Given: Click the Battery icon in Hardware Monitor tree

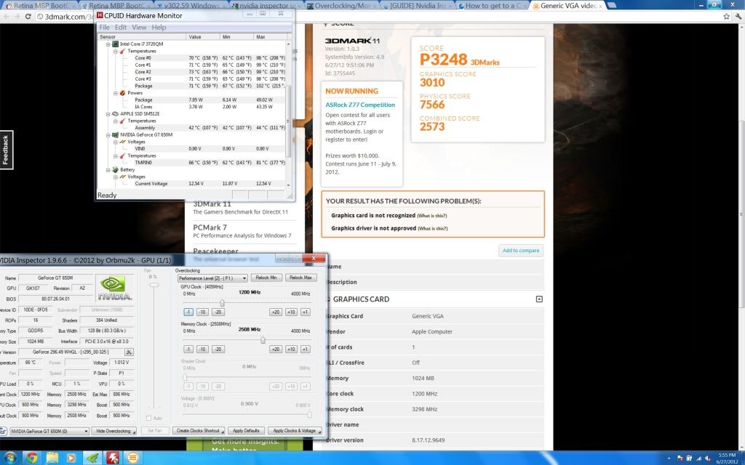Looking at the screenshot, I should tap(115, 169).
